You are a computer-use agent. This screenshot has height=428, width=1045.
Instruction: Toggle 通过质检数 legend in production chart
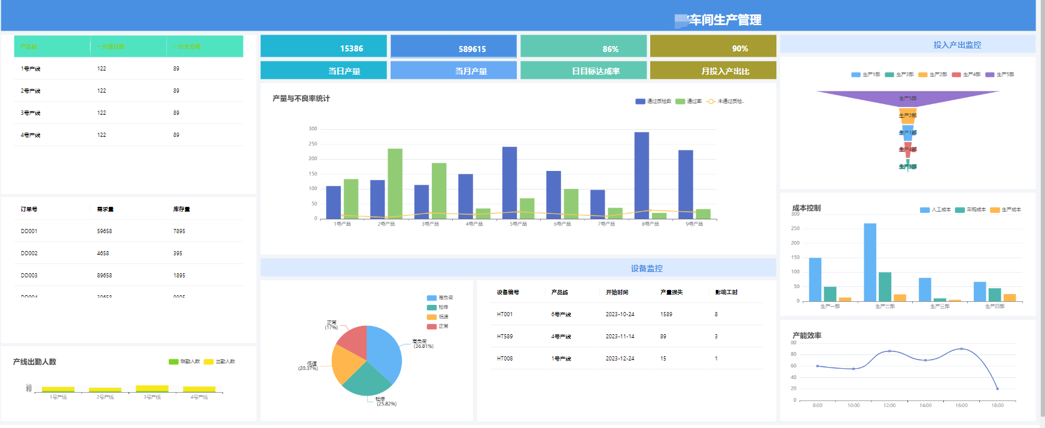click(x=640, y=102)
